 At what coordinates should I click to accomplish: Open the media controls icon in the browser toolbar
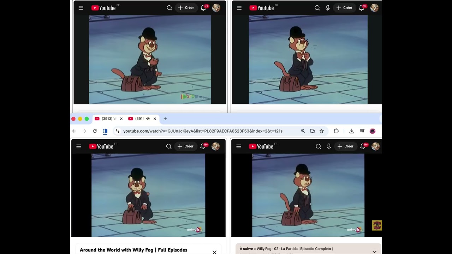point(362,131)
